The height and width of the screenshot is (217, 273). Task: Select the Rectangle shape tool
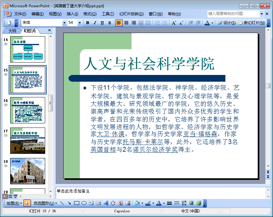(x=77, y=203)
